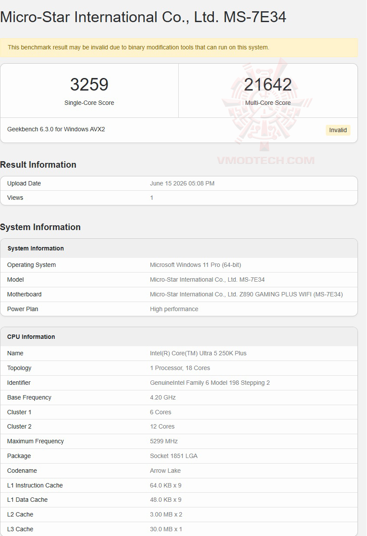Click the 'L1 Instruction Cache' label
Viewport: 367px width, 536px height.
coord(35,485)
